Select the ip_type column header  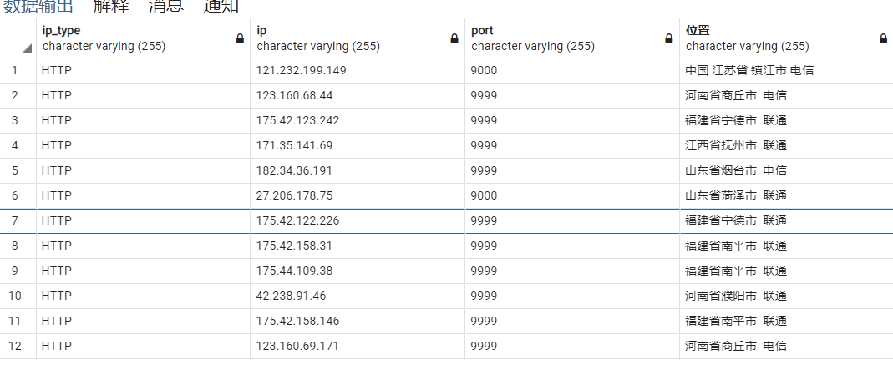[x=143, y=38]
